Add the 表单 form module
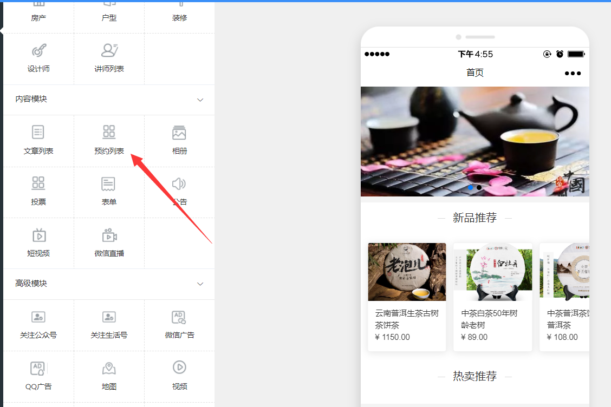Viewport: 611px width, 407px height. click(x=109, y=192)
